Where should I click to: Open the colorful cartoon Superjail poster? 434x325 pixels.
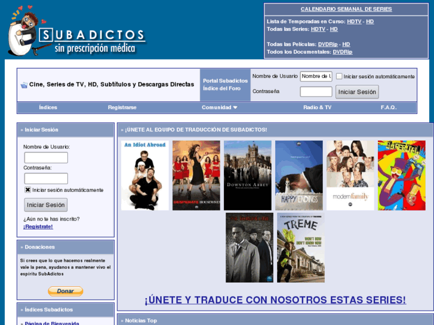pos(402,175)
